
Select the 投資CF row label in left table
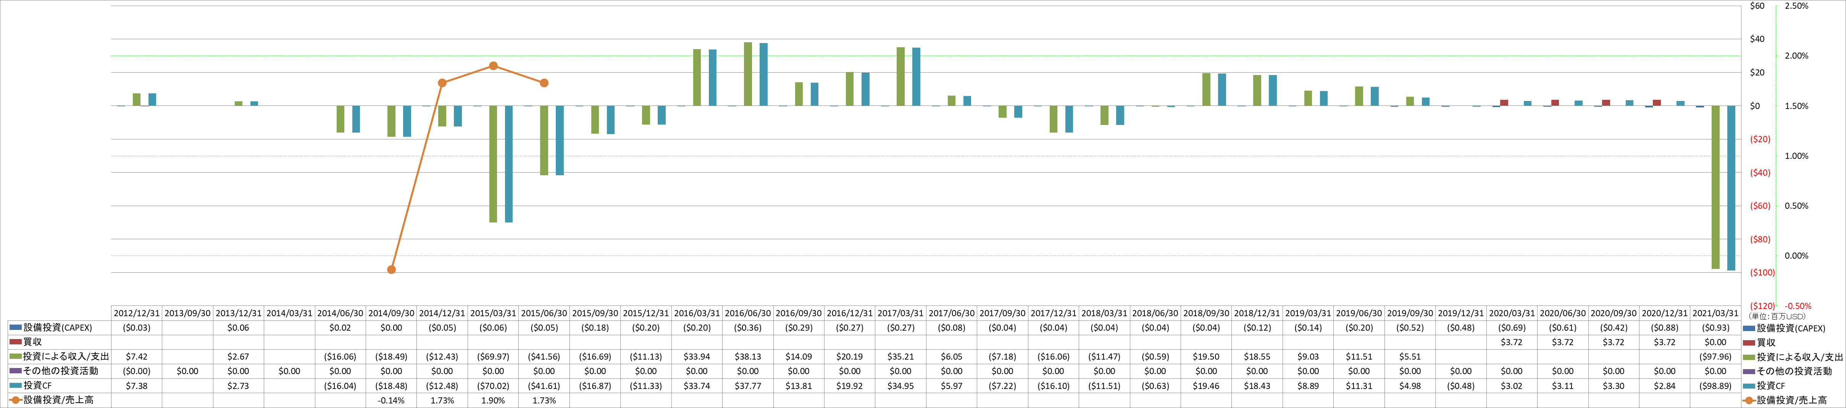(x=37, y=385)
